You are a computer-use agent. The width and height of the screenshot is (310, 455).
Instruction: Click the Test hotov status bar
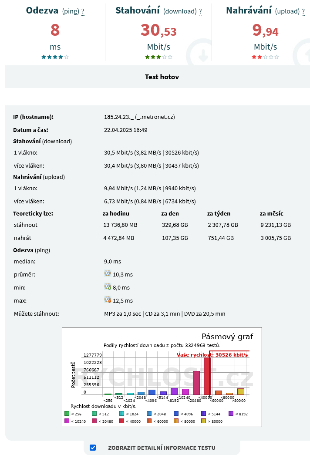coord(158,77)
